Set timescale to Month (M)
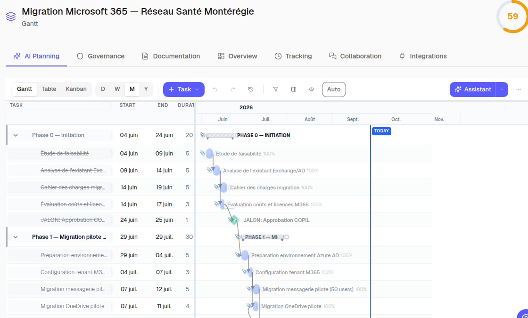The width and height of the screenshot is (528, 318). coord(132,89)
